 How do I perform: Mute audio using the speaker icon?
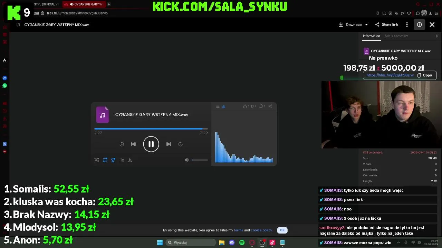186,160
